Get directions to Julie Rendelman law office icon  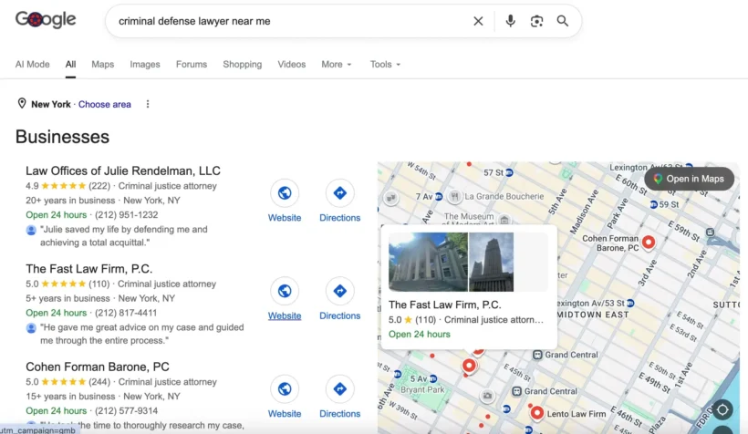[x=339, y=193]
